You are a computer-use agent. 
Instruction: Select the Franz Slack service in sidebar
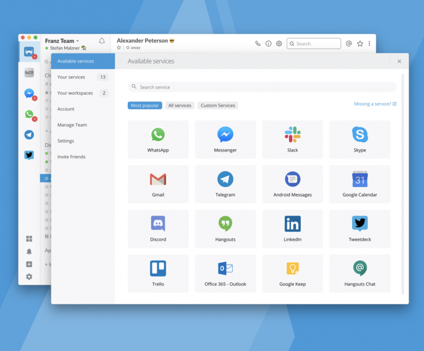(x=29, y=52)
